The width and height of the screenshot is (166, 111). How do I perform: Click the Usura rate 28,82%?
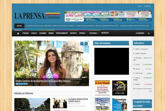148,69
